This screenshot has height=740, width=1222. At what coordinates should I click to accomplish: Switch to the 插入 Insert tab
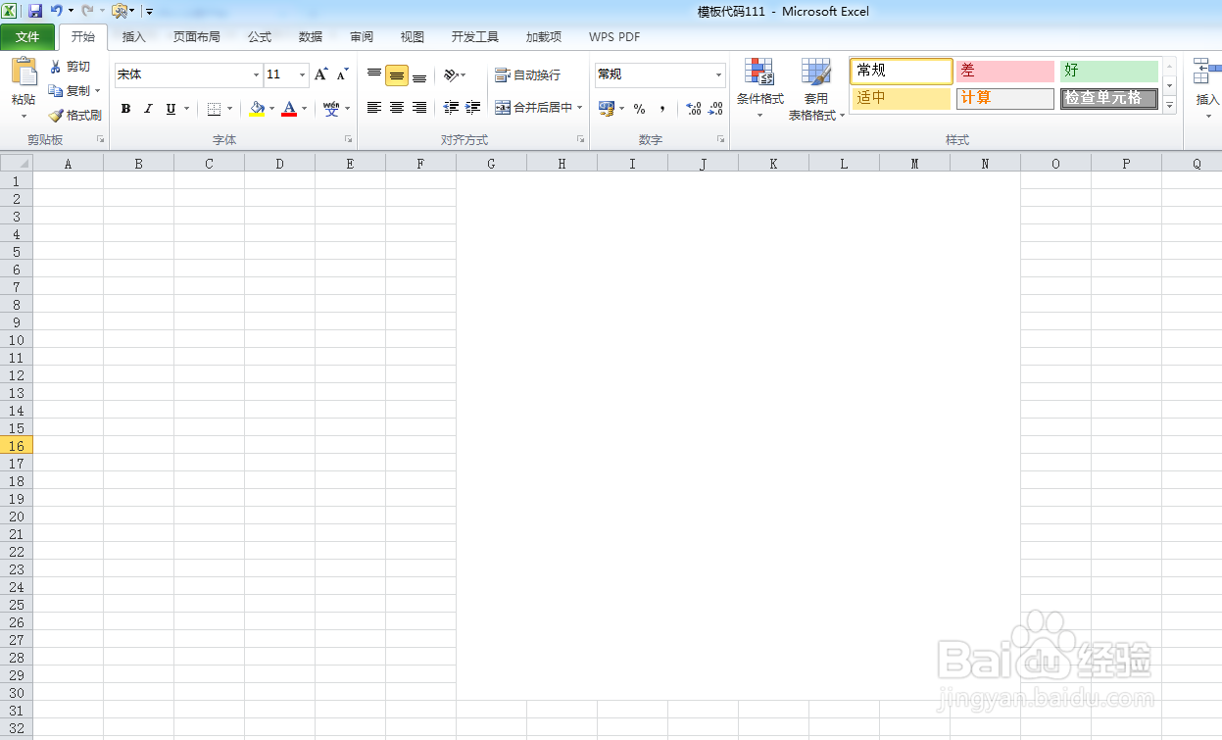pyautogui.click(x=134, y=37)
